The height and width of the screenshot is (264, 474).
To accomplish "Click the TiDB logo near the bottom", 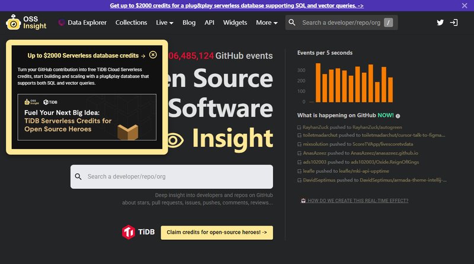I will (x=138, y=232).
